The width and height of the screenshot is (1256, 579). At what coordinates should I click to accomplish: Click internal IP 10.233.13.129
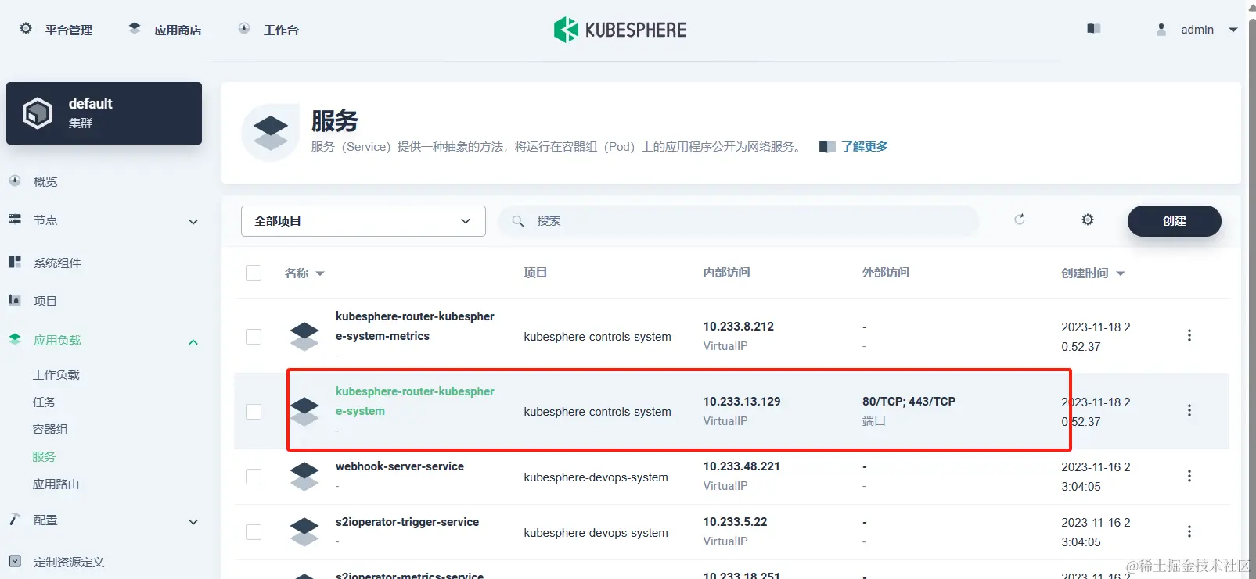tap(742, 402)
